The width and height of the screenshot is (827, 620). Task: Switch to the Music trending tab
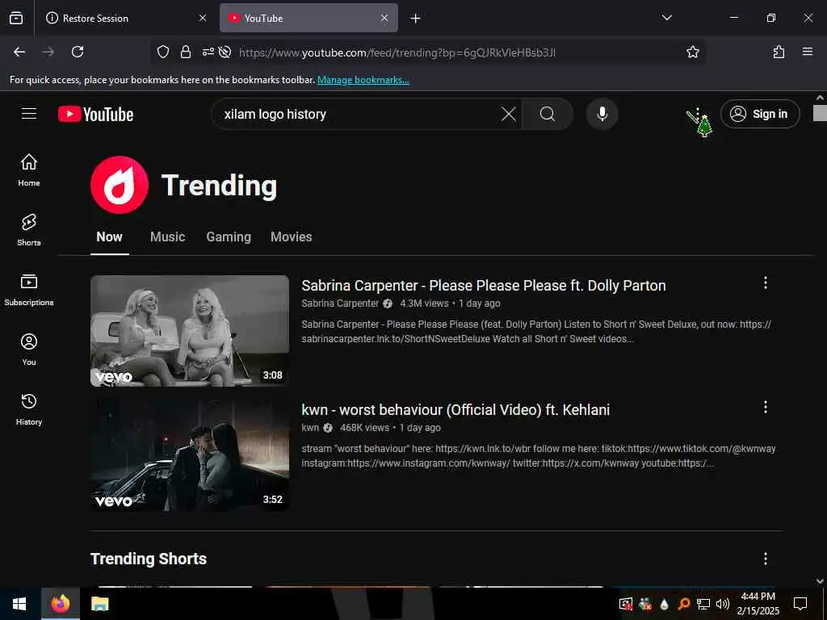point(168,237)
